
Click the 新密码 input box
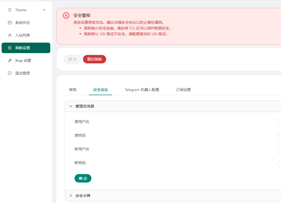(x=279, y=164)
